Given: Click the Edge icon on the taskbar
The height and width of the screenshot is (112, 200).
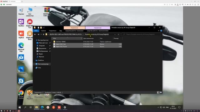Looking at the screenshot, I should tap(42, 107).
